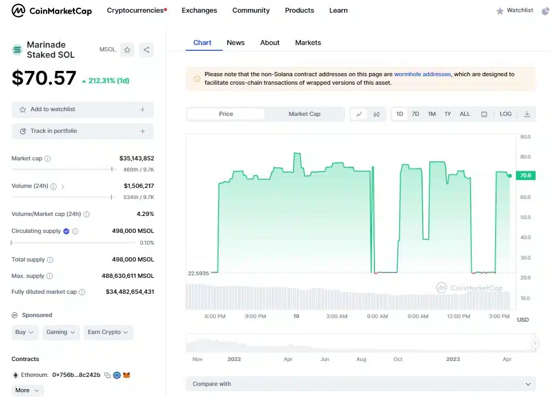Select the 1M time range

(x=432, y=114)
